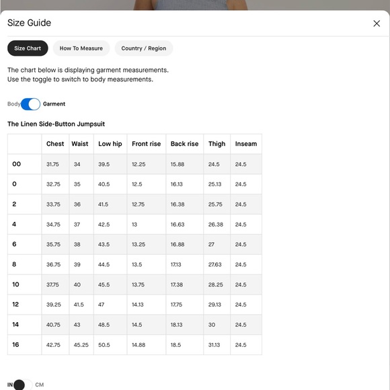Click the Garment label beside the toggle
This screenshot has height=390, width=390.
point(54,104)
